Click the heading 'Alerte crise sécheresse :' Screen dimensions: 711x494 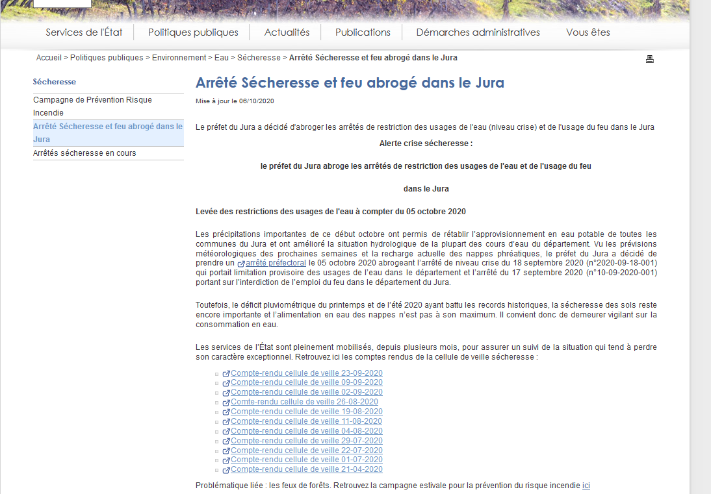tap(426, 143)
